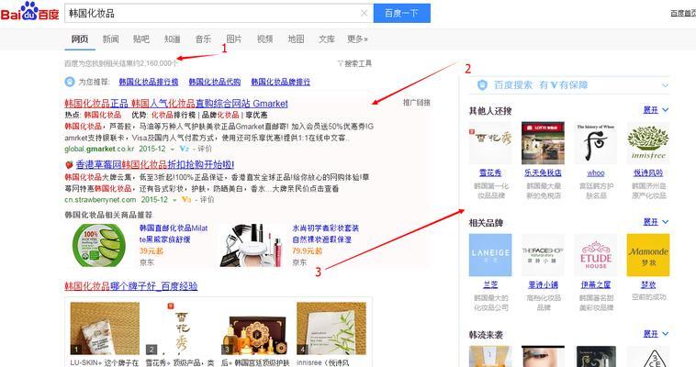This screenshot has height=367, width=696.
Task: Expand the 百度搜索 有V有保障 panel chevron
Action: [665, 85]
